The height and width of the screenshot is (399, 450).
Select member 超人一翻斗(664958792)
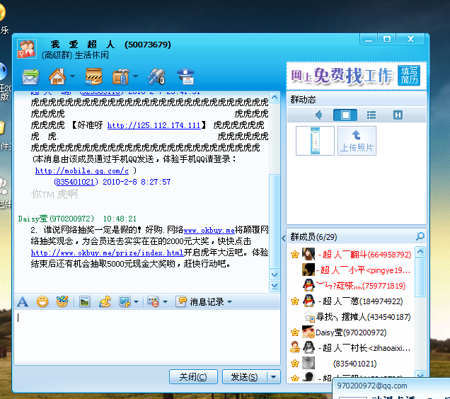(x=352, y=254)
